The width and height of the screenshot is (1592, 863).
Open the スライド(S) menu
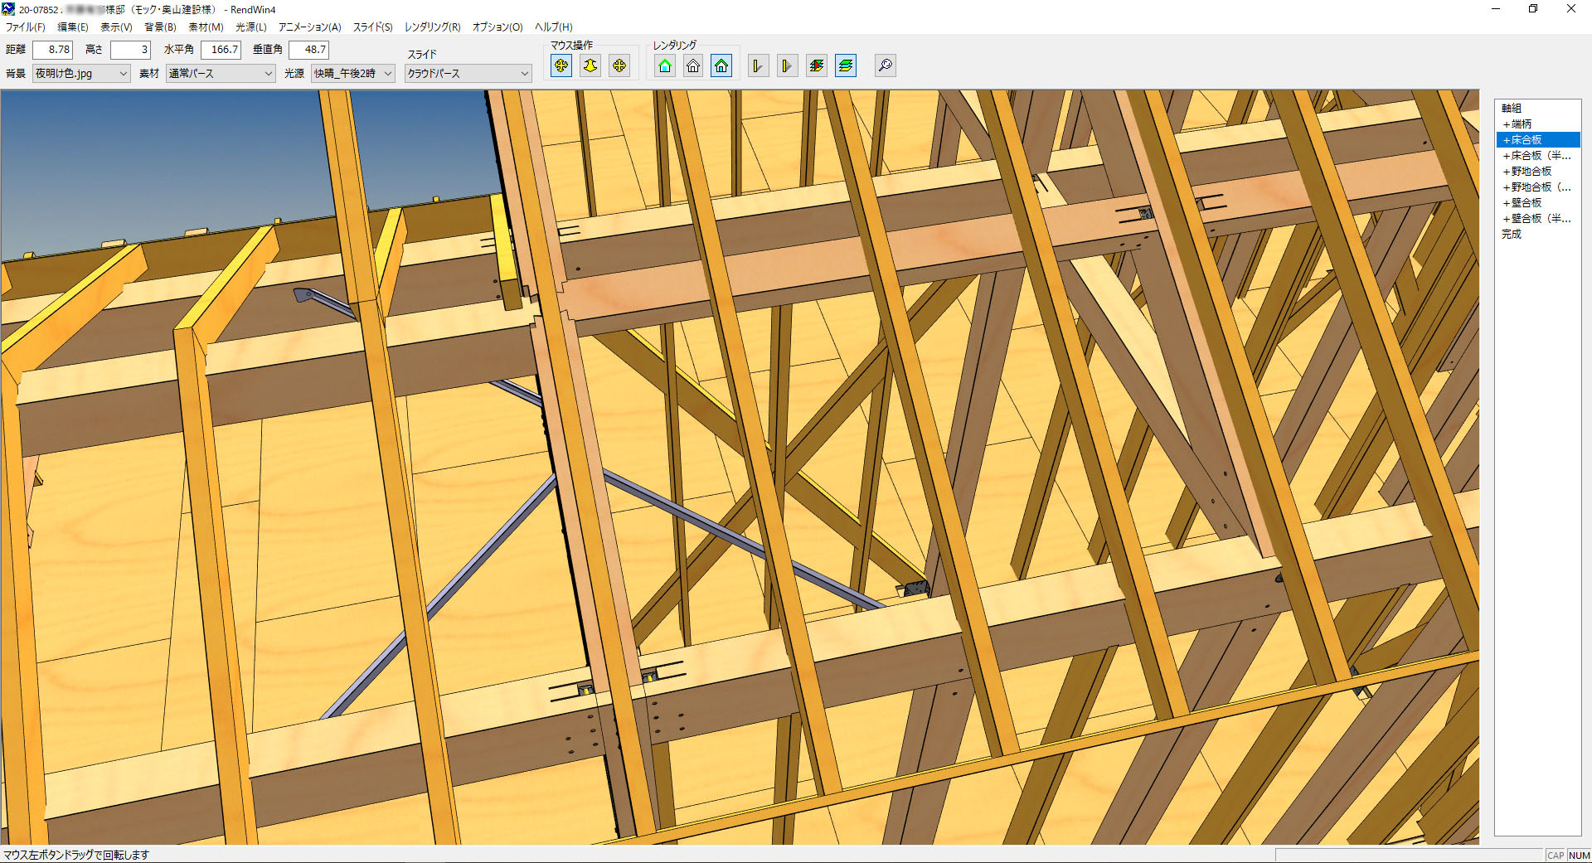[373, 27]
